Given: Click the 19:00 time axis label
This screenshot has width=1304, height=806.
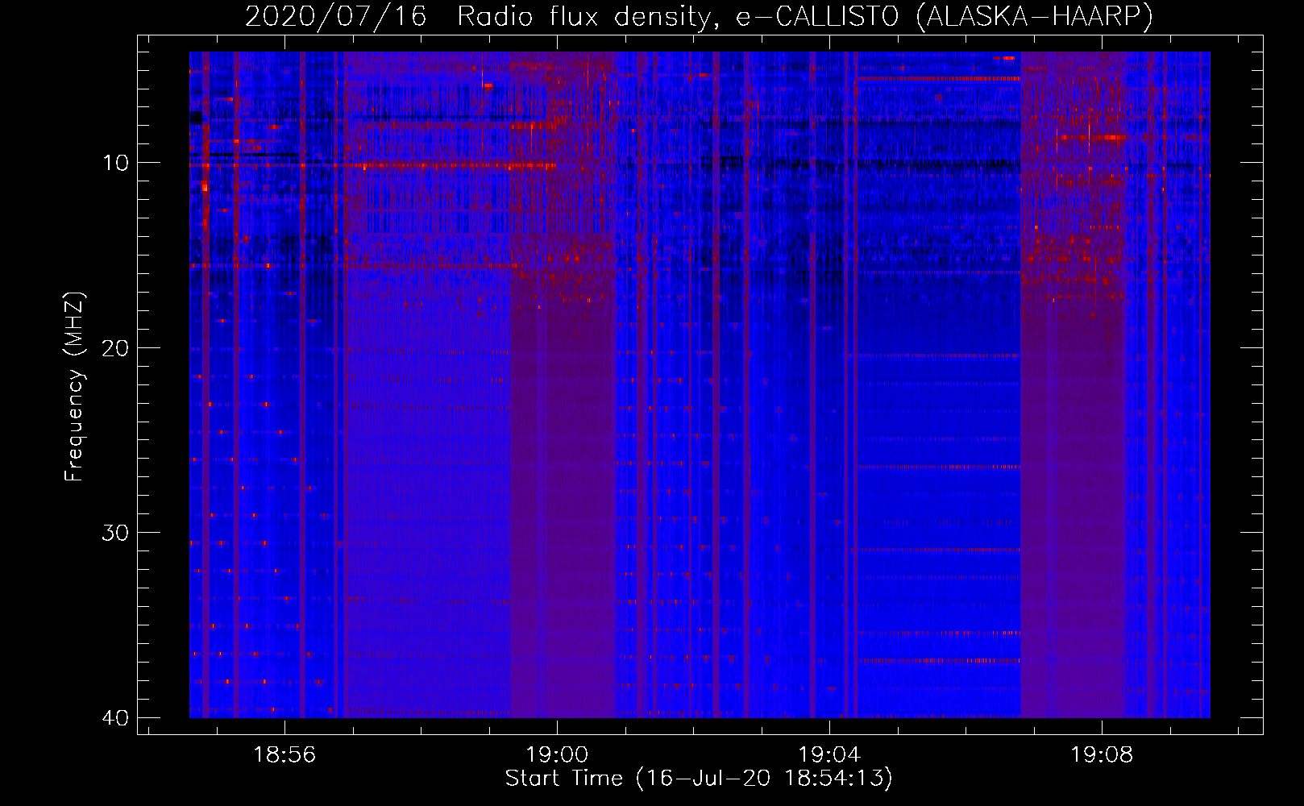Looking at the screenshot, I should click(557, 755).
